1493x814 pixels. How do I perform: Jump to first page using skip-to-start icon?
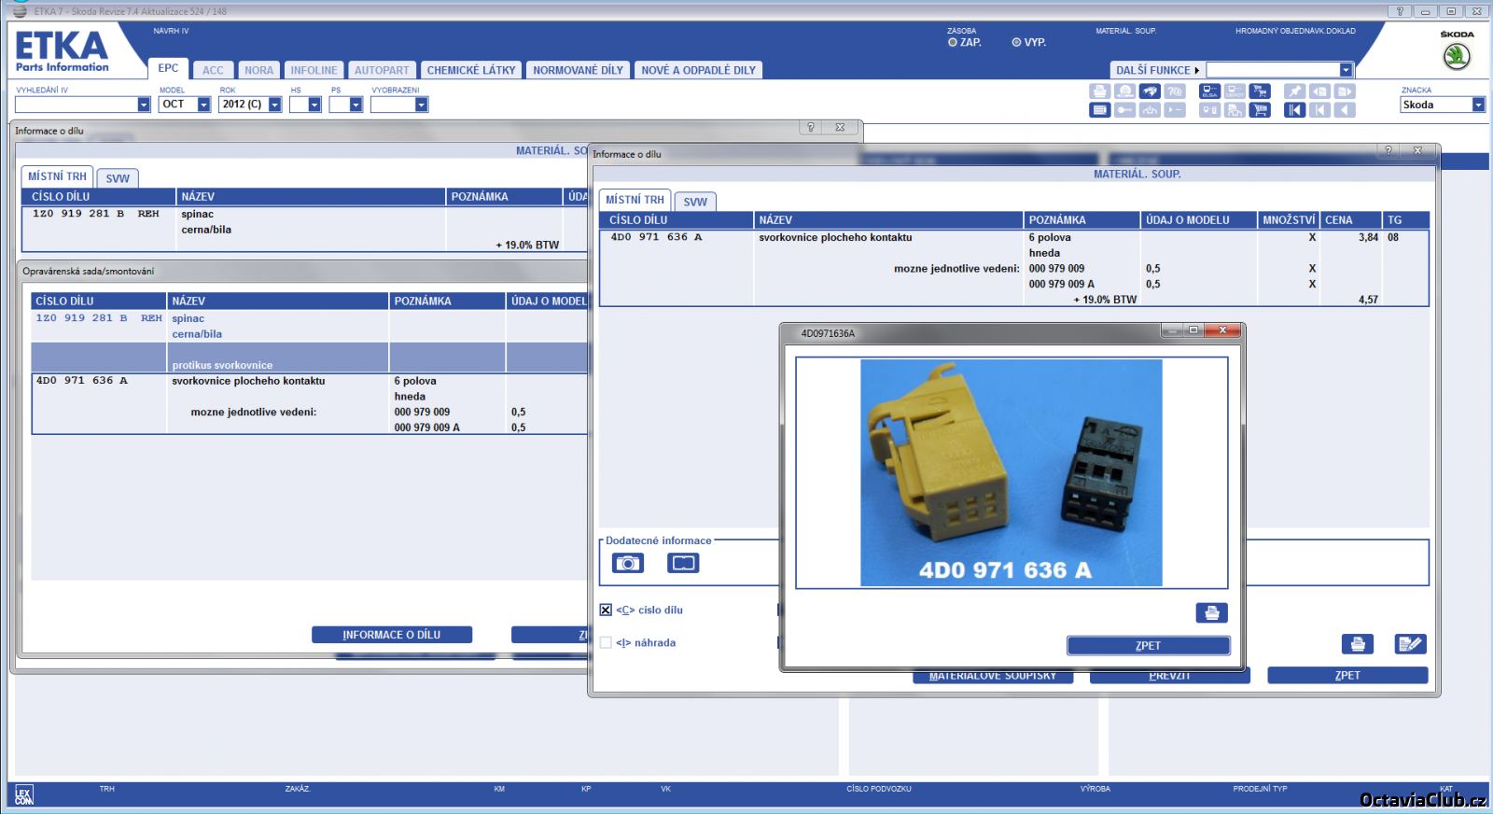coord(1294,110)
